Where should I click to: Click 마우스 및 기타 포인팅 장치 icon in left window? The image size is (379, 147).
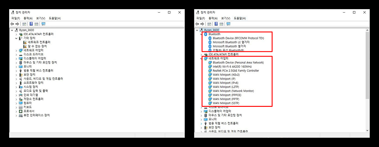21,62
